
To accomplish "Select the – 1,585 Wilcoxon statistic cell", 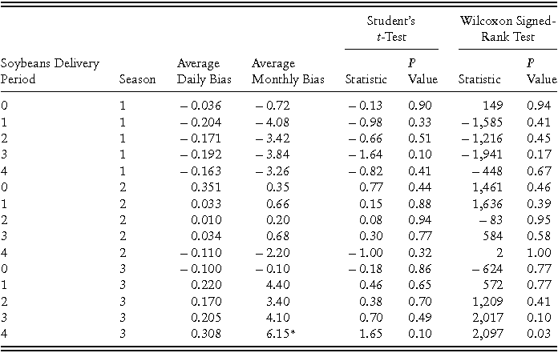I will [480, 120].
